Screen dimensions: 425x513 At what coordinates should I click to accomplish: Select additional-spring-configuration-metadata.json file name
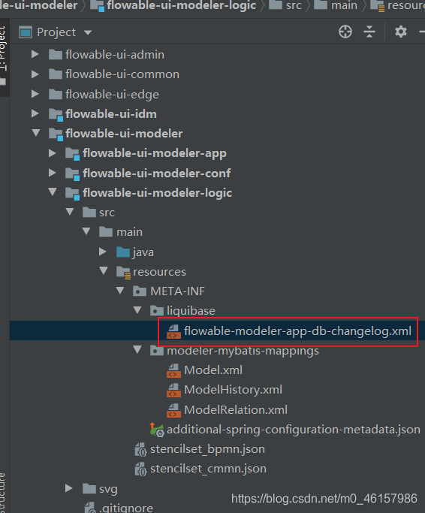coord(294,430)
